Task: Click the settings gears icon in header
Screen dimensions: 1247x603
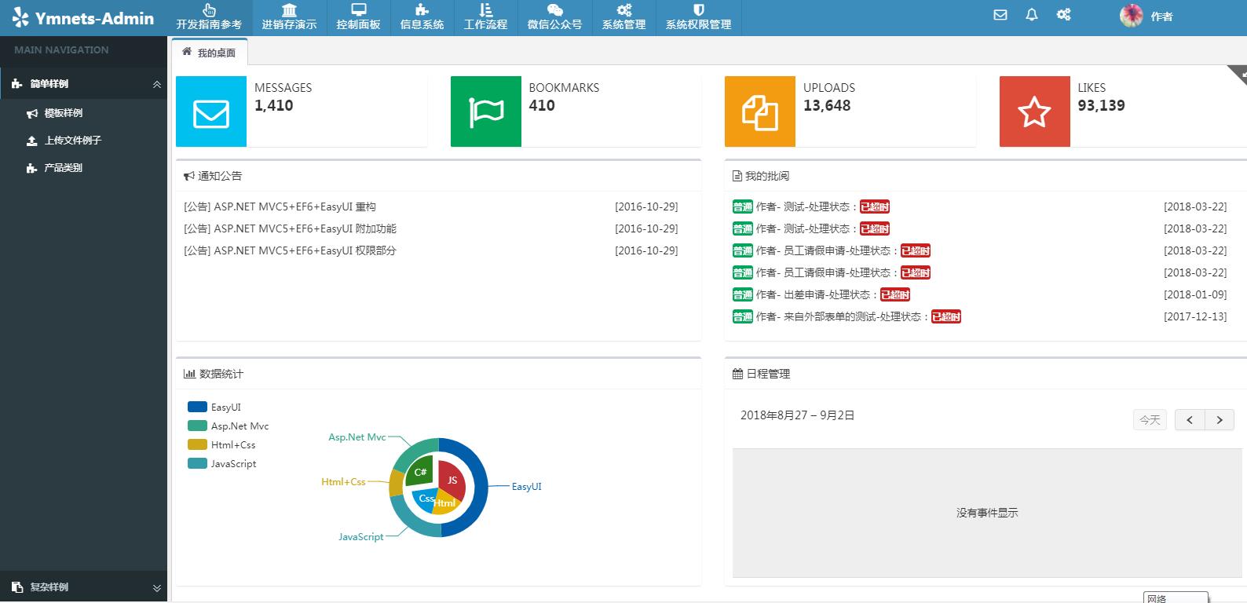Action: 1063,15
